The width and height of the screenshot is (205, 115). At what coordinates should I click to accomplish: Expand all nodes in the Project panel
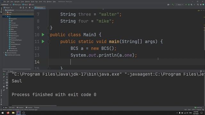23,8
